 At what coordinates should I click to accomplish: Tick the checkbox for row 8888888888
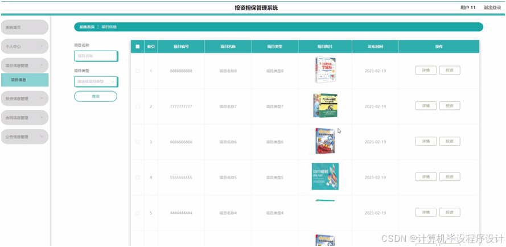(138, 71)
